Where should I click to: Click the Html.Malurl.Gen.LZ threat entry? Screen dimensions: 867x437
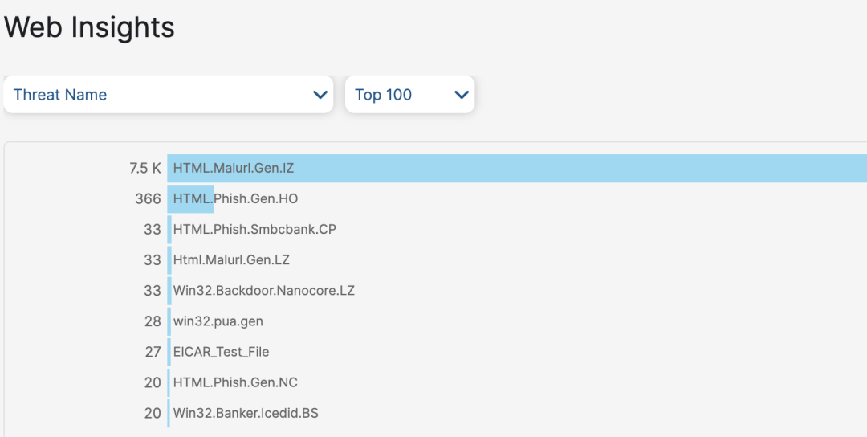[x=231, y=260]
